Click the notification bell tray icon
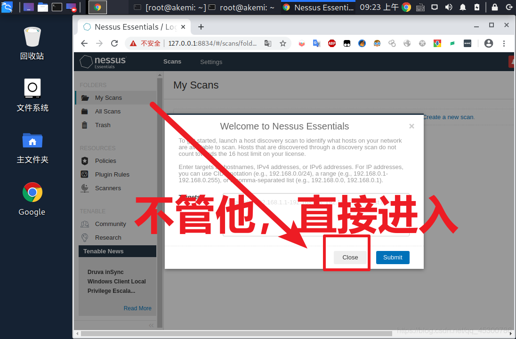 463,7
